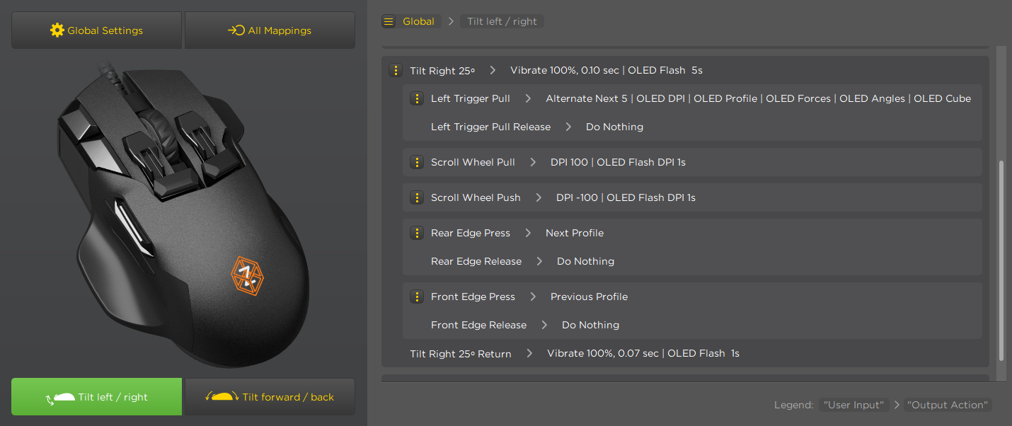This screenshot has height=426, width=1012.
Task: Click the options icon beside Rear Edge Press
Action: click(x=418, y=234)
